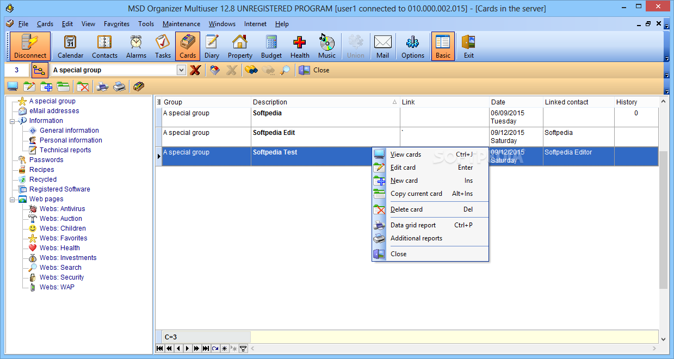Image resolution: width=674 pixels, height=359 pixels.
Task: Click the Linked contact column header
Action: 579,102
